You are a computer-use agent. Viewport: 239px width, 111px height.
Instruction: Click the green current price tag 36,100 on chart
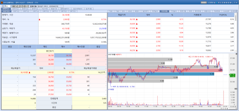[x=233, y=75]
